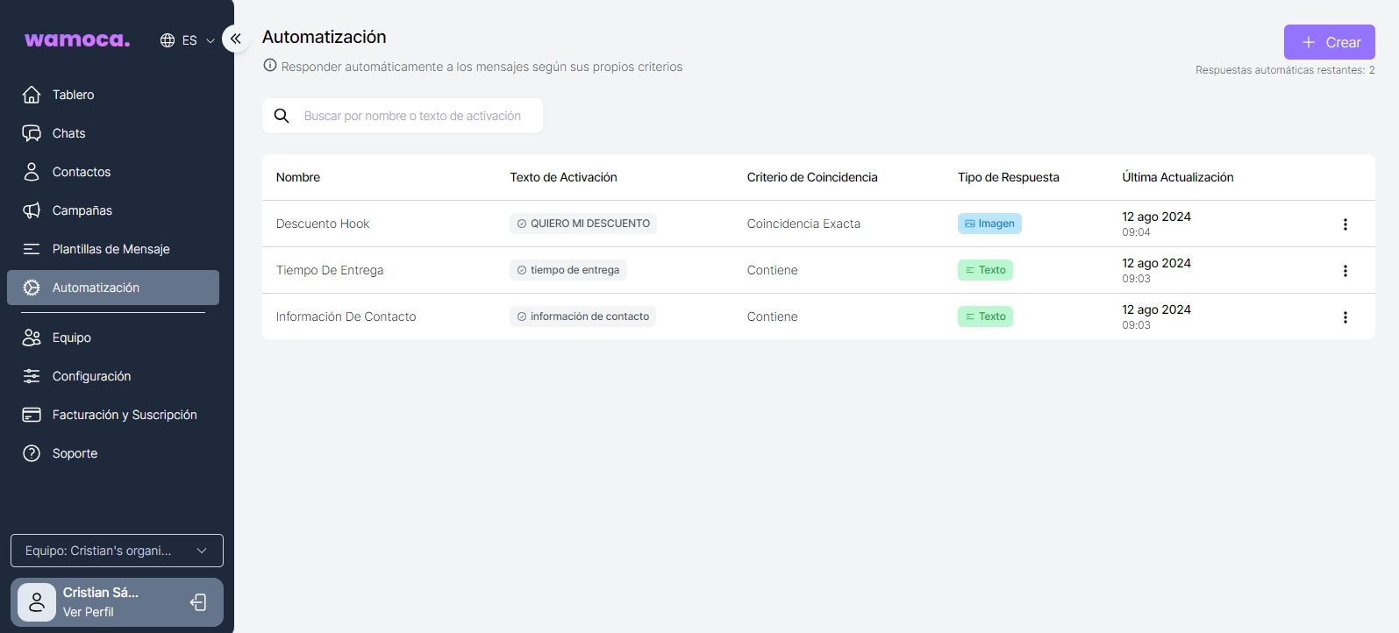The width and height of the screenshot is (1399, 633).
Task: Click the magnifier search icon
Action: (282, 116)
